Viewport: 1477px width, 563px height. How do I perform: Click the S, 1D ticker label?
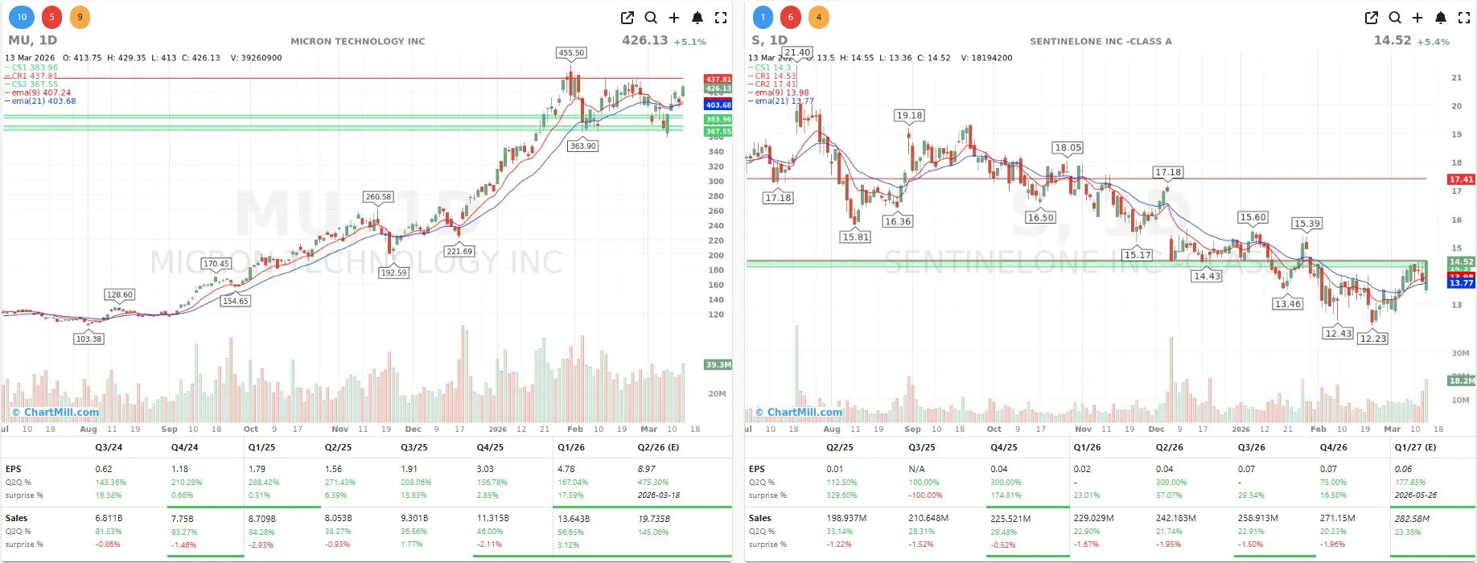pos(770,40)
